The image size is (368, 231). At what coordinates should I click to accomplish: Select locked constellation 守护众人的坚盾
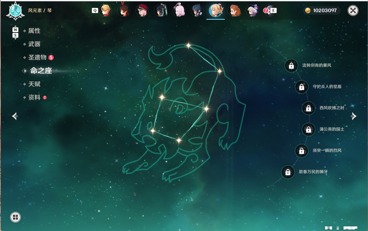click(302, 87)
